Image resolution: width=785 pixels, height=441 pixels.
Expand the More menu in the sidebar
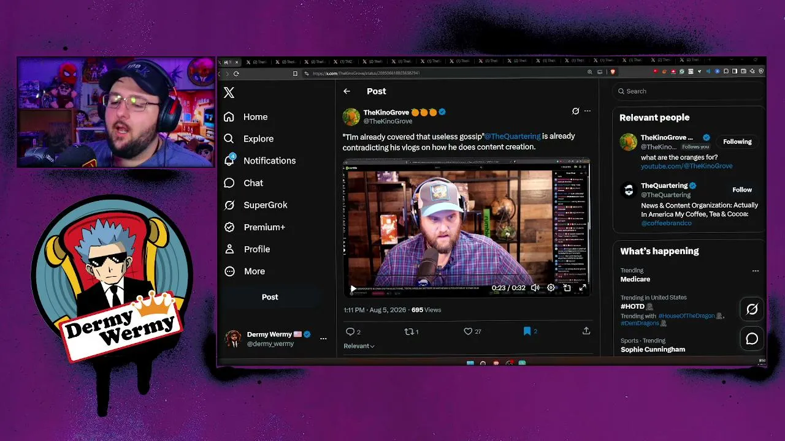coord(245,271)
